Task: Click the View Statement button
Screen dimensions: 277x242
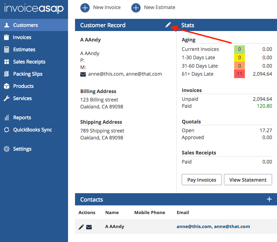Action: pyautogui.click(x=248, y=180)
